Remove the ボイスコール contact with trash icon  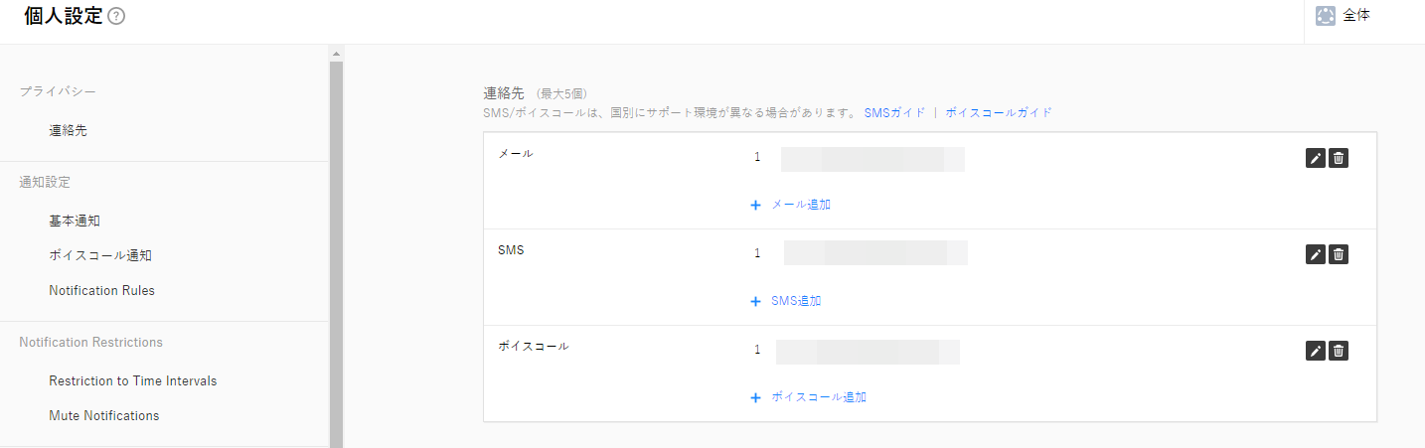click(x=1339, y=351)
